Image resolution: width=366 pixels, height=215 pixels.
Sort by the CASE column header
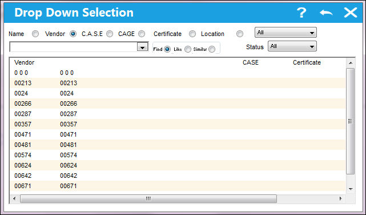coord(251,62)
